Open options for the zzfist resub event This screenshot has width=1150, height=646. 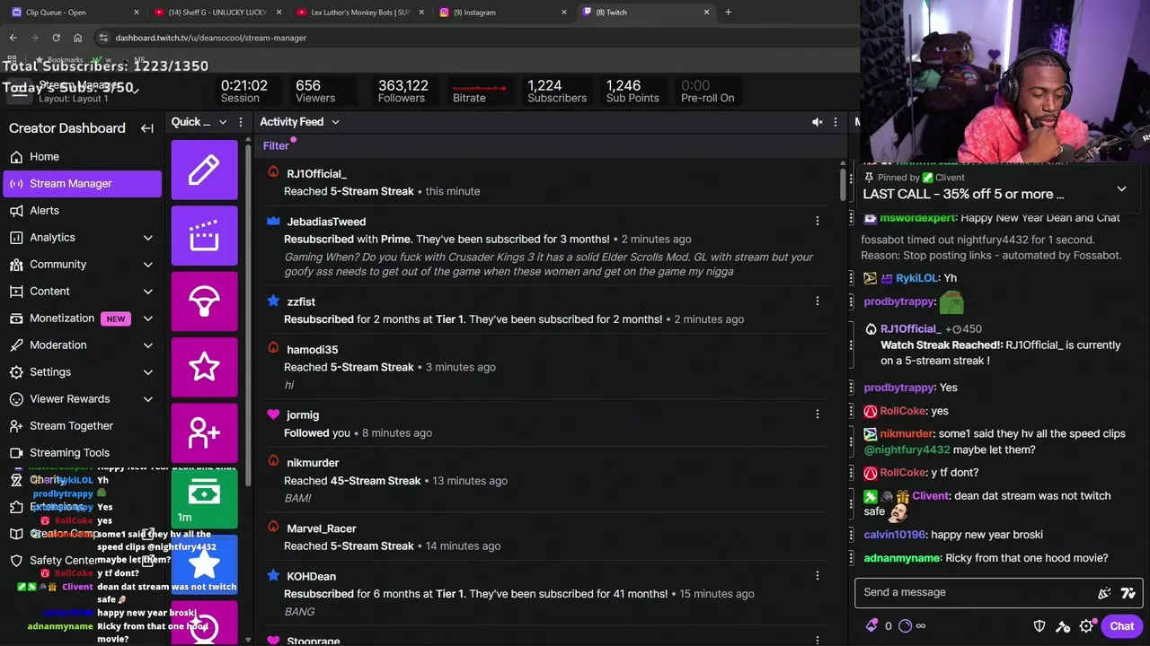(817, 301)
